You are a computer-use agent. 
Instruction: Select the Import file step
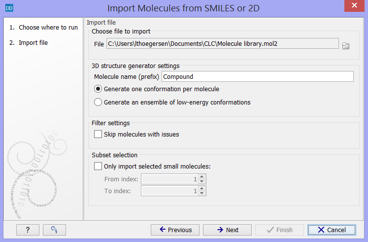pos(29,43)
